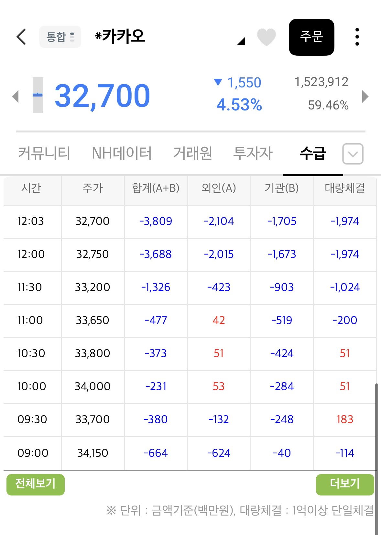381x535 pixels.
Task: Open the three-dot more options menu
Action: (x=357, y=37)
